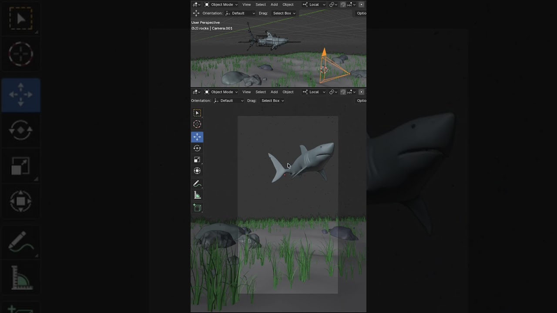Open View menu in bottom viewport header
Viewport: 557px width, 313px height.
[247, 92]
